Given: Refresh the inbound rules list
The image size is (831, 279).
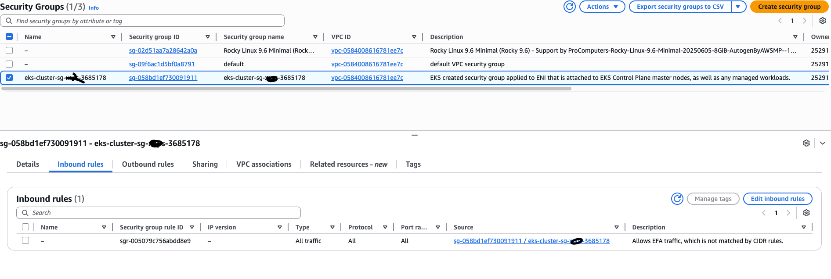Looking at the screenshot, I should tap(677, 199).
